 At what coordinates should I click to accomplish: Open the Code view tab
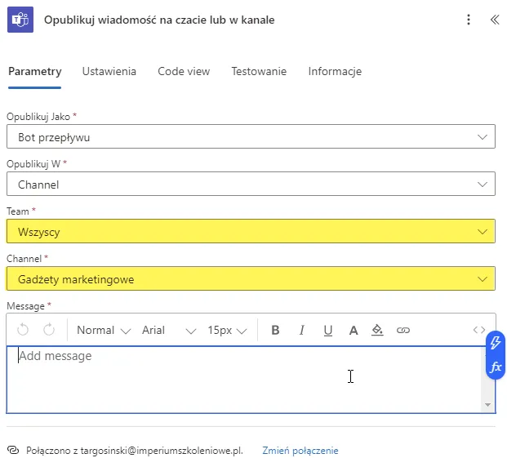pos(184,72)
